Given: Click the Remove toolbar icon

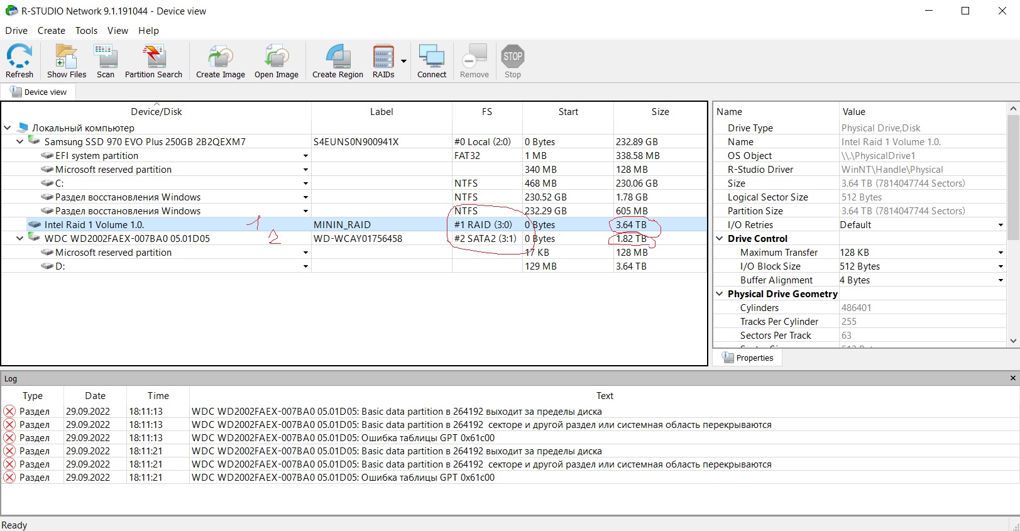Looking at the screenshot, I should click(474, 61).
